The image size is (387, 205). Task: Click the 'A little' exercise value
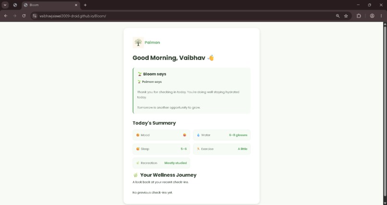tap(242, 148)
